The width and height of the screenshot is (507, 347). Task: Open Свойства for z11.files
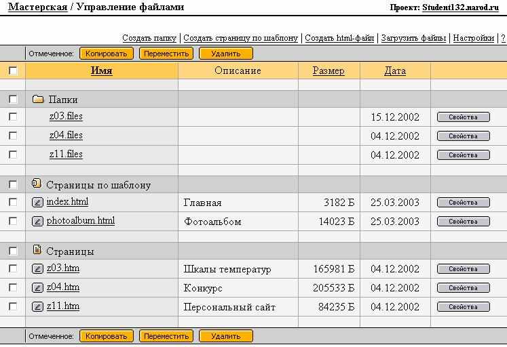click(x=464, y=155)
